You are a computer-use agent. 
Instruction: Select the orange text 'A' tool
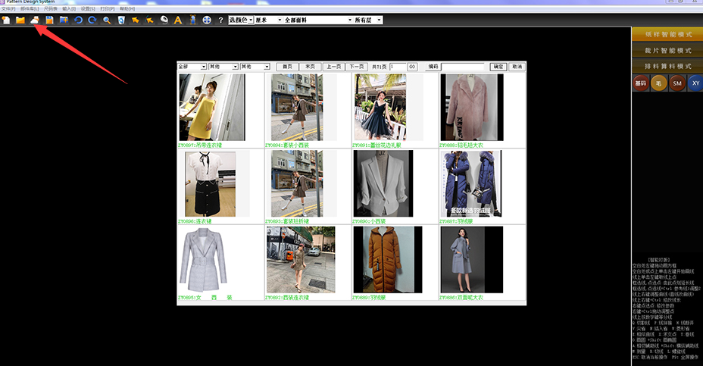(178, 19)
